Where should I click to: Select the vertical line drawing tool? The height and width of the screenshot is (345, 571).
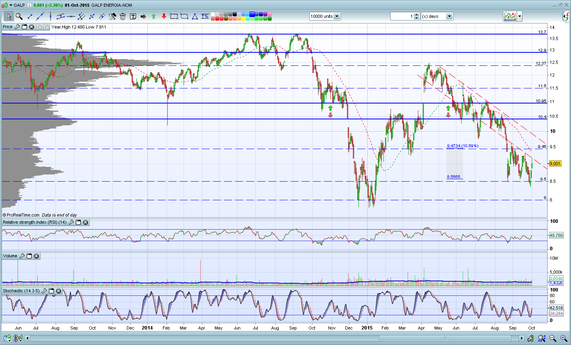(50, 16)
